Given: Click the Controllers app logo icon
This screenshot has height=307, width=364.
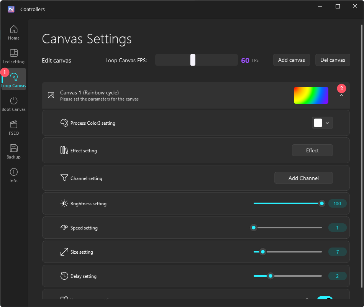Looking at the screenshot, I should (x=11, y=9).
